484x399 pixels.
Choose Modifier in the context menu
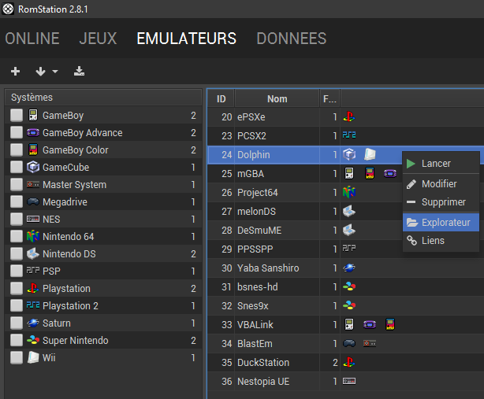tap(441, 184)
